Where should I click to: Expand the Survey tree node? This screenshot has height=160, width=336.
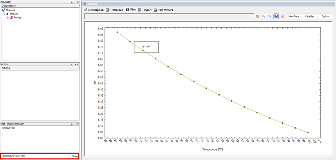(7, 18)
